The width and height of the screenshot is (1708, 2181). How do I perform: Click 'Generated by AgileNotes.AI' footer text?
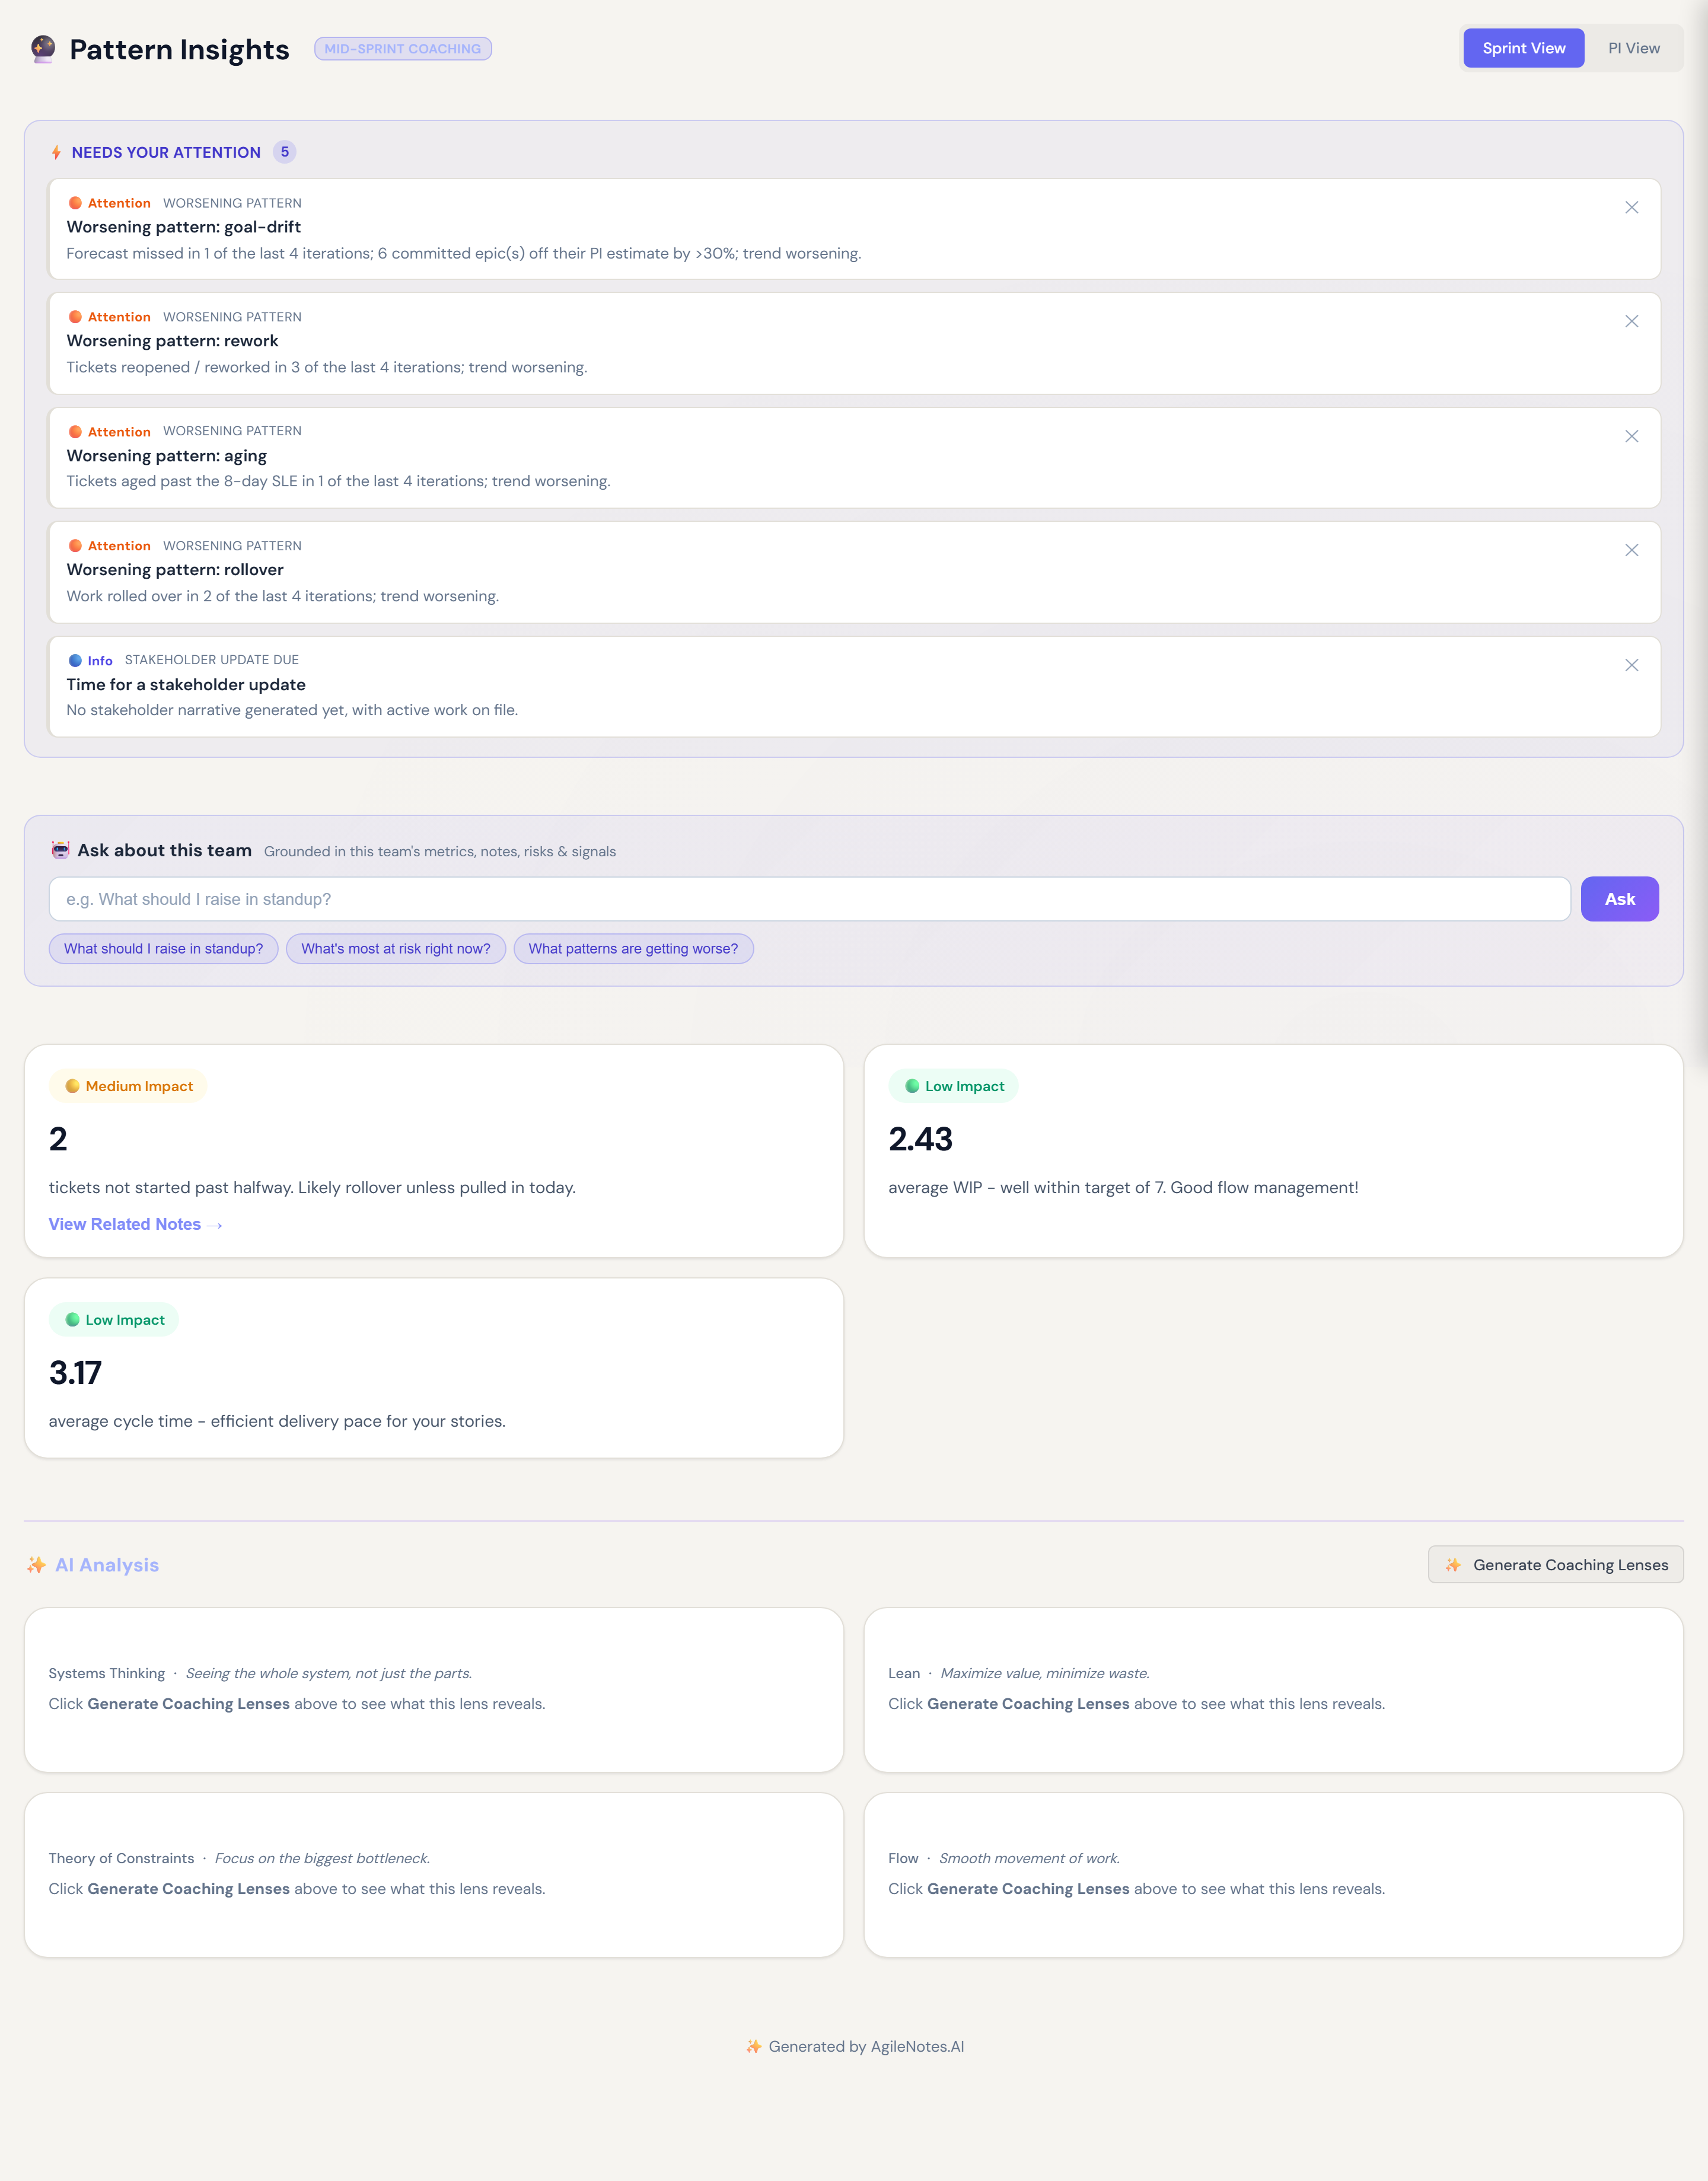866,2047
